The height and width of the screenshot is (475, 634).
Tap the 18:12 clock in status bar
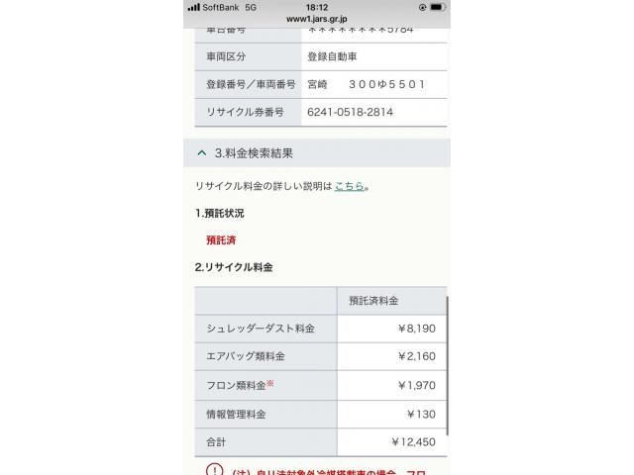[317, 7]
